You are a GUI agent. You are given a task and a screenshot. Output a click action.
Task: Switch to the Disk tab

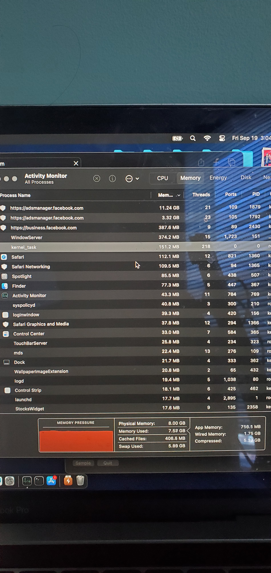pos(246,177)
